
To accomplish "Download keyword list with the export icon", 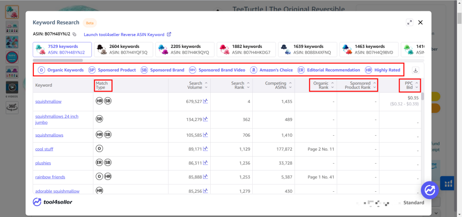I will pos(416,70).
